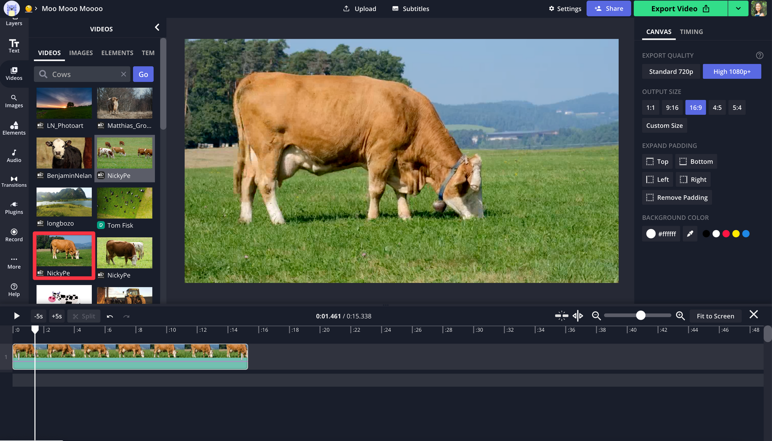Image resolution: width=772 pixels, height=441 pixels.
Task: Click the Remove Padding button
Action: tap(677, 198)
